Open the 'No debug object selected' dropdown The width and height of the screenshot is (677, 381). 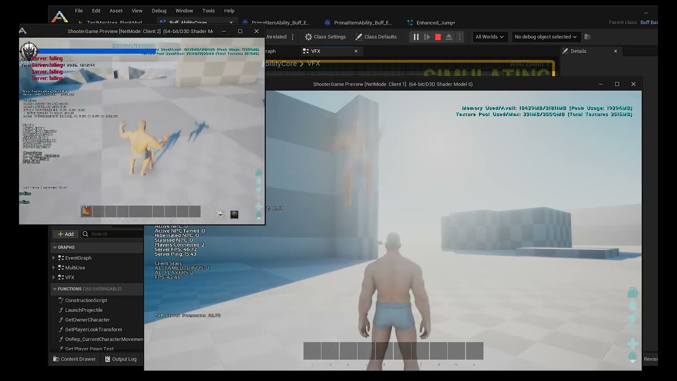[546, 37]
